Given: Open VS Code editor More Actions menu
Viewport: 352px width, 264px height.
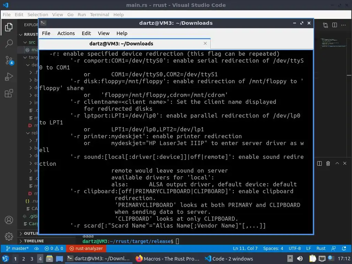Looking at the screenshot, I should [x=343, y=25].
